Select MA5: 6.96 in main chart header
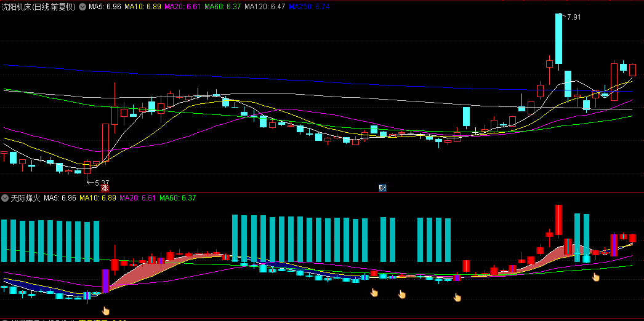 [105, 7]
